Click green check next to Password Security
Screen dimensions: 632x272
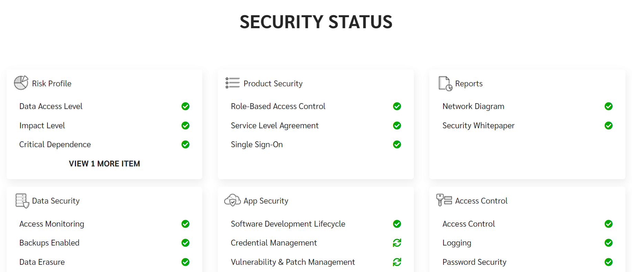click(609, 262)
